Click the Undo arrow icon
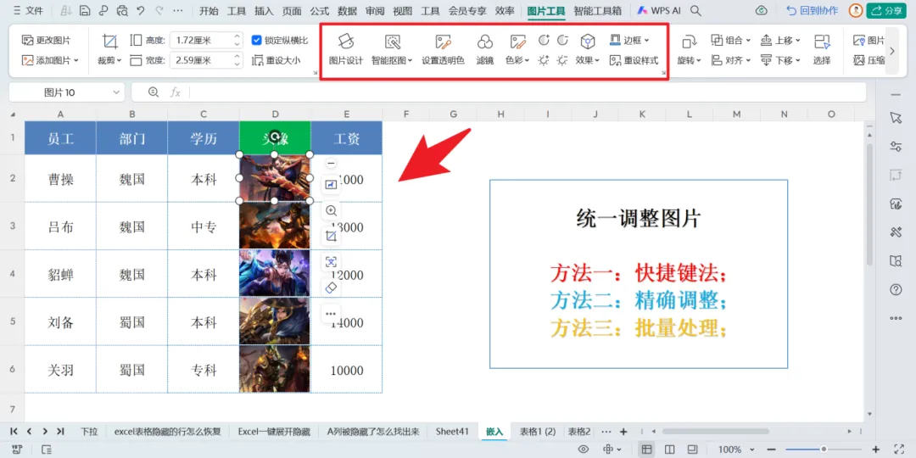Image resolution: width=916 pixels, height=458 pixels. [x=140, y=10]
